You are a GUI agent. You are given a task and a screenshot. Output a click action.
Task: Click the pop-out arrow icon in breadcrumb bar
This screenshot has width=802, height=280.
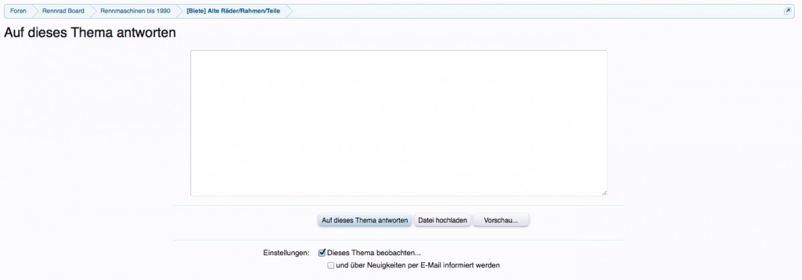tap(787, 11)
